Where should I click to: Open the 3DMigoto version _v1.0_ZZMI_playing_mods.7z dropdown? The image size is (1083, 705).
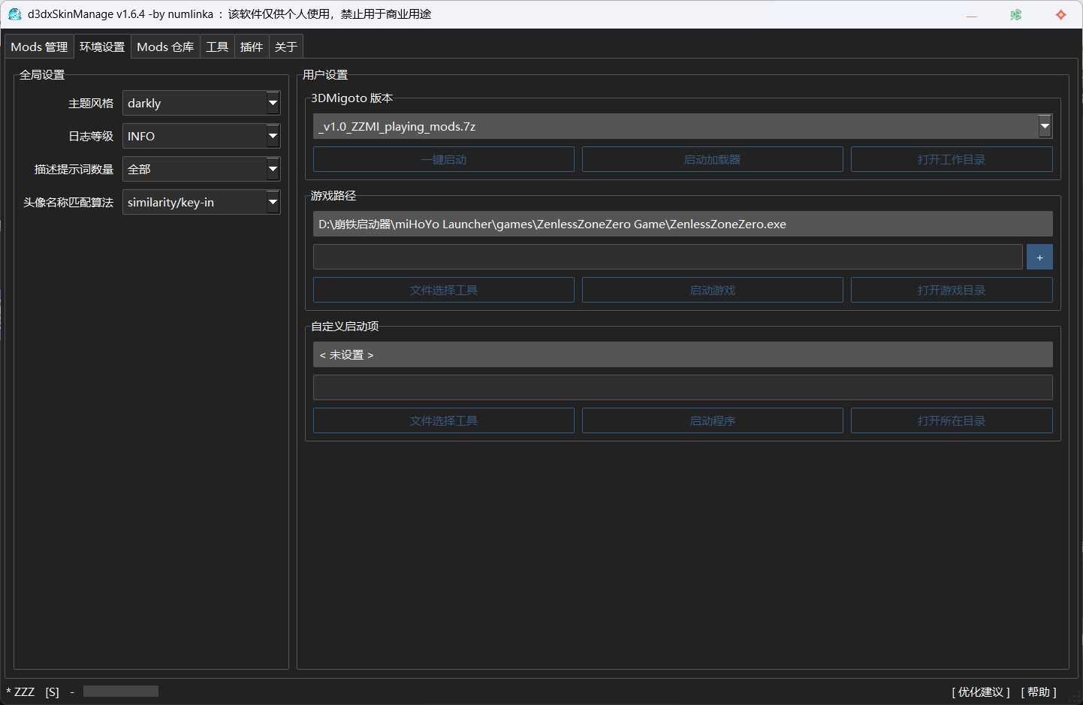point(683,126)
